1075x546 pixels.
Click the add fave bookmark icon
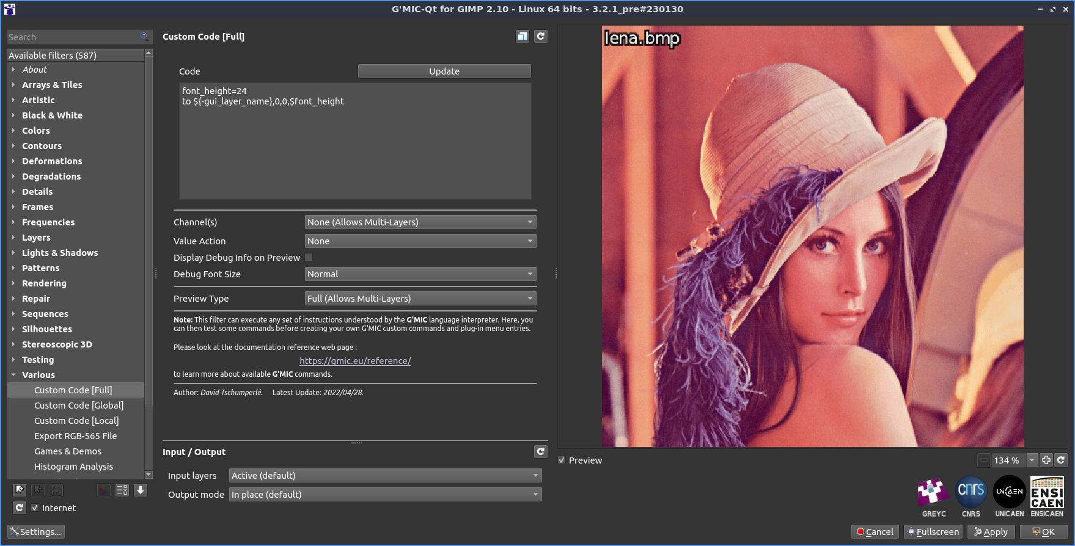click(20, 490)
